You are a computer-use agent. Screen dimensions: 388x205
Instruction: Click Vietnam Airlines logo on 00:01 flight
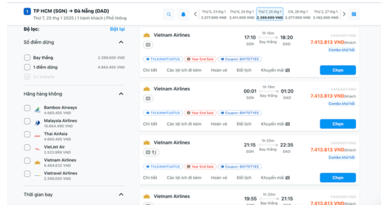tap(147, 89)
